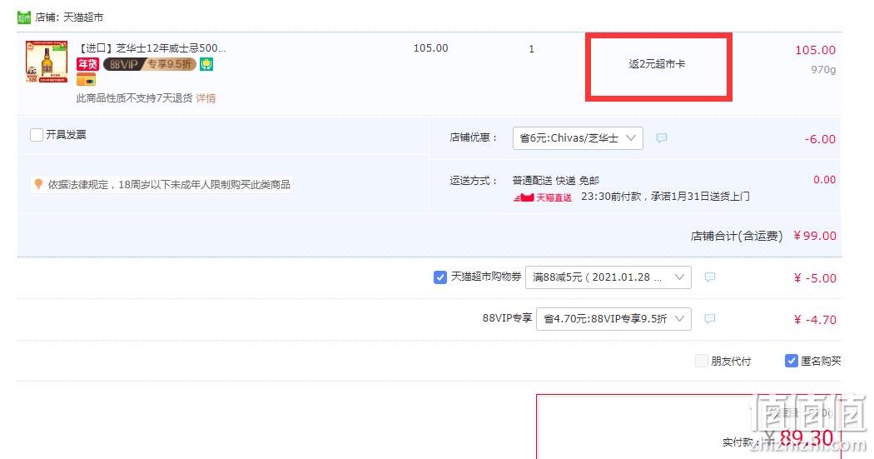This screenshot has height=459, width=874.
Task: Click the ¥ -4.70 VIP discount amount
Action: click(814, 320)
